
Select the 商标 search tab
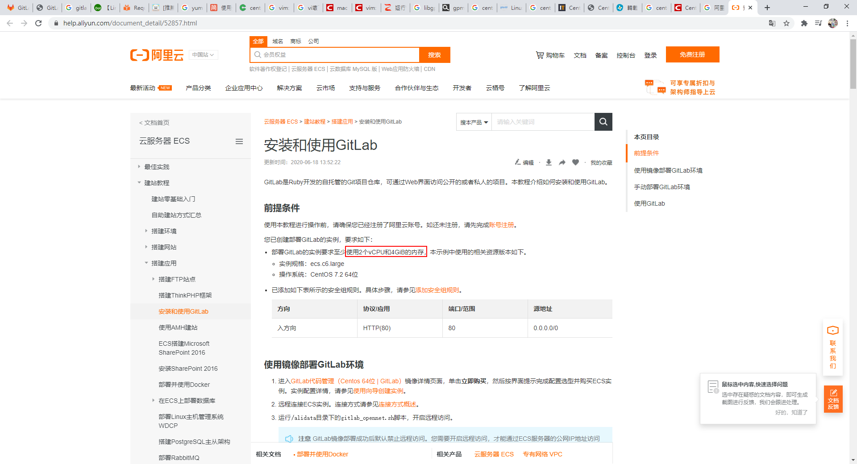pos(295,41)
